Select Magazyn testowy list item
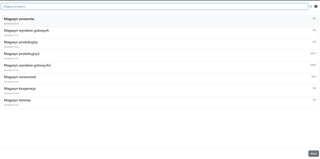 coord(17,100)
